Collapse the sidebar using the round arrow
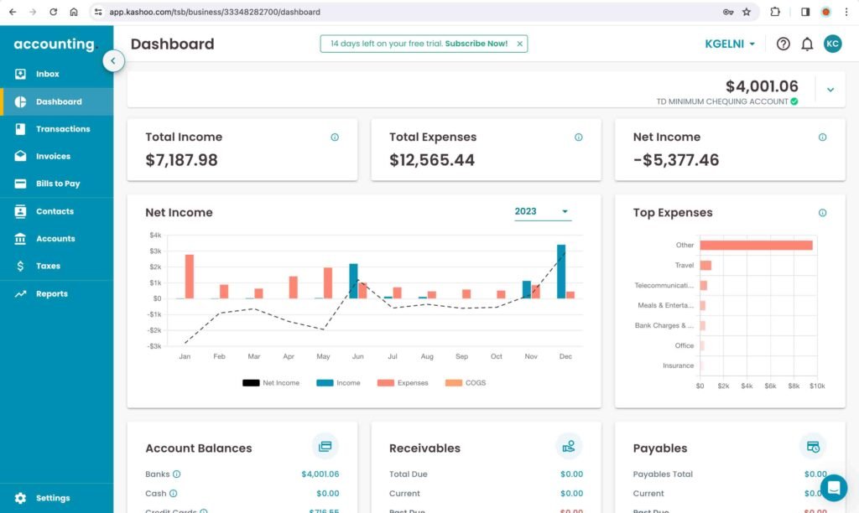The height and width of the screenshot is (513, 859). click(x=113, y=60)
